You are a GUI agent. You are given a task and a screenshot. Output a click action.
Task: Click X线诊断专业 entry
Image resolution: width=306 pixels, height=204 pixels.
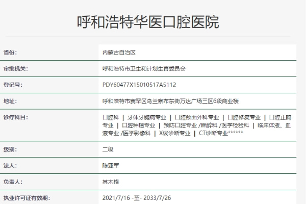pos(174,133)
